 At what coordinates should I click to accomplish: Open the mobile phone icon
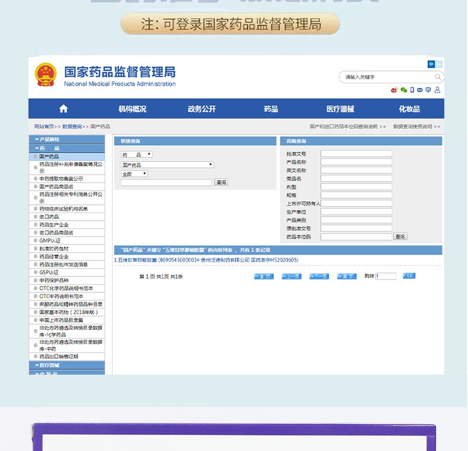pyautogui.click(x=412, y=90)
